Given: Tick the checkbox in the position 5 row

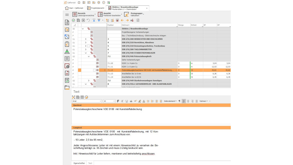Looking at the screenshot, I should pyautogui.click(x=89, y=46).
